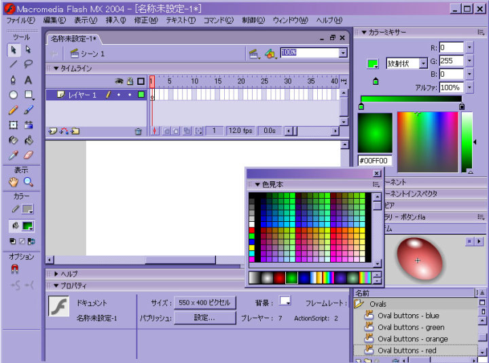489x363 pixels.
Task: Select the Zoom magnifier tool
Action: point(29,182)
